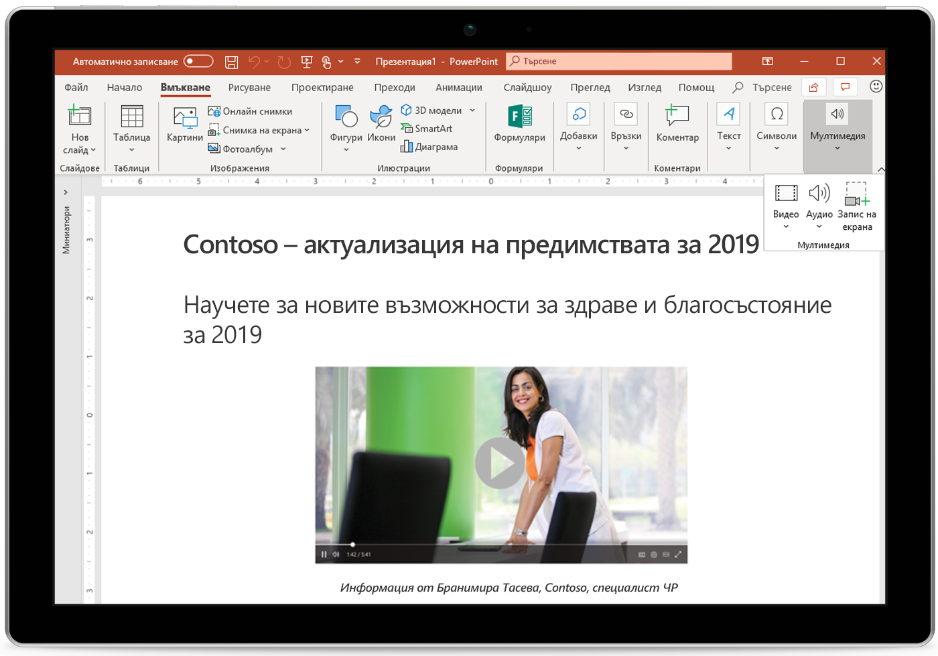Open the Снимка на екрана dropdown
The image size is (938, 656).
click(x=259, y=130)
